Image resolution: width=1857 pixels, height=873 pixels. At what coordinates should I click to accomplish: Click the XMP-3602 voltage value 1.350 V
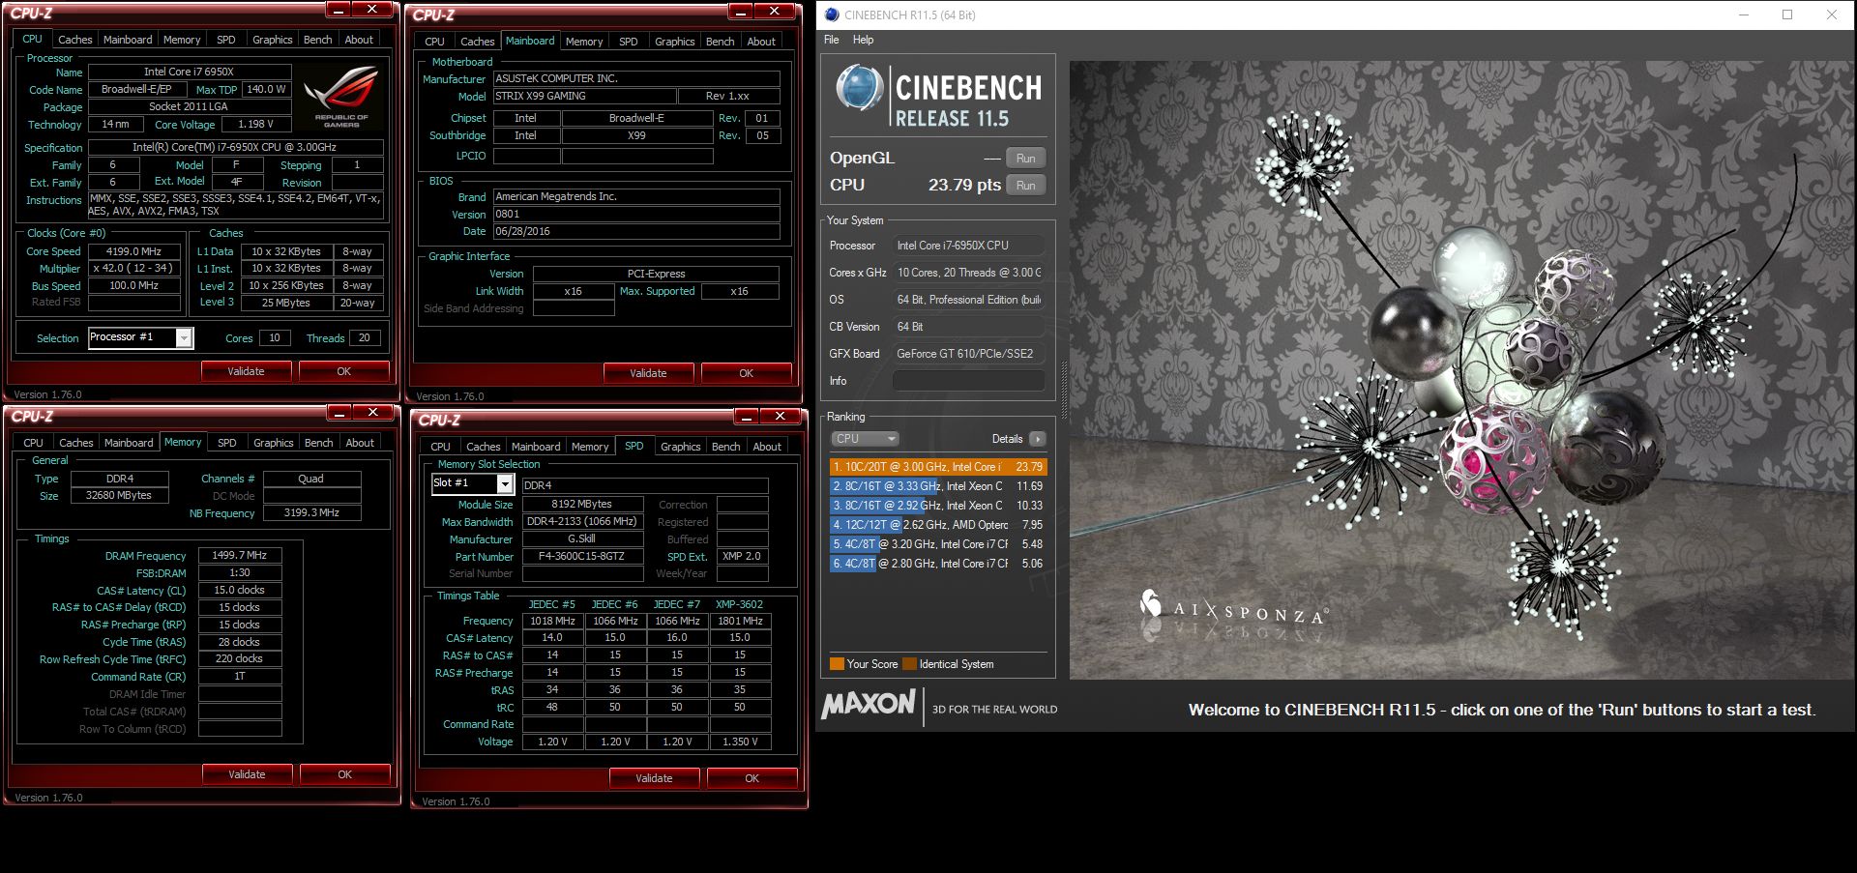tap(740, 742)
